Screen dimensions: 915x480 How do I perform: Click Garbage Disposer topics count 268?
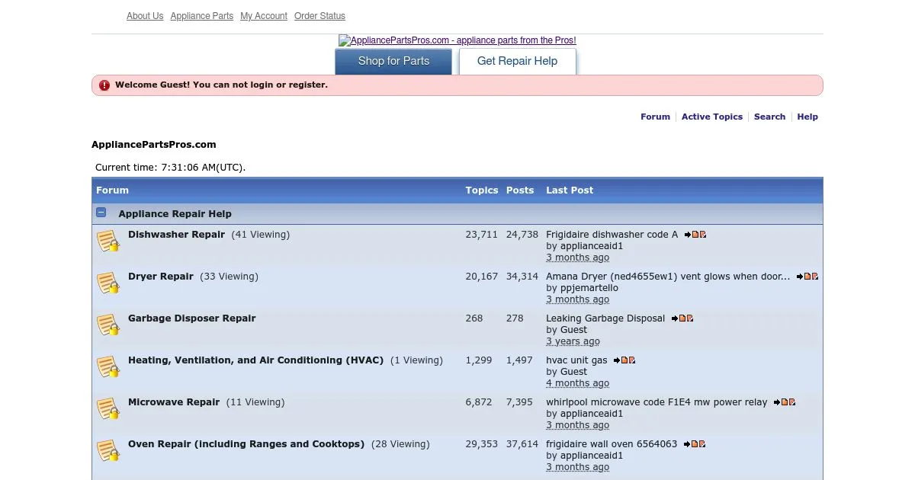pos(474,318)
